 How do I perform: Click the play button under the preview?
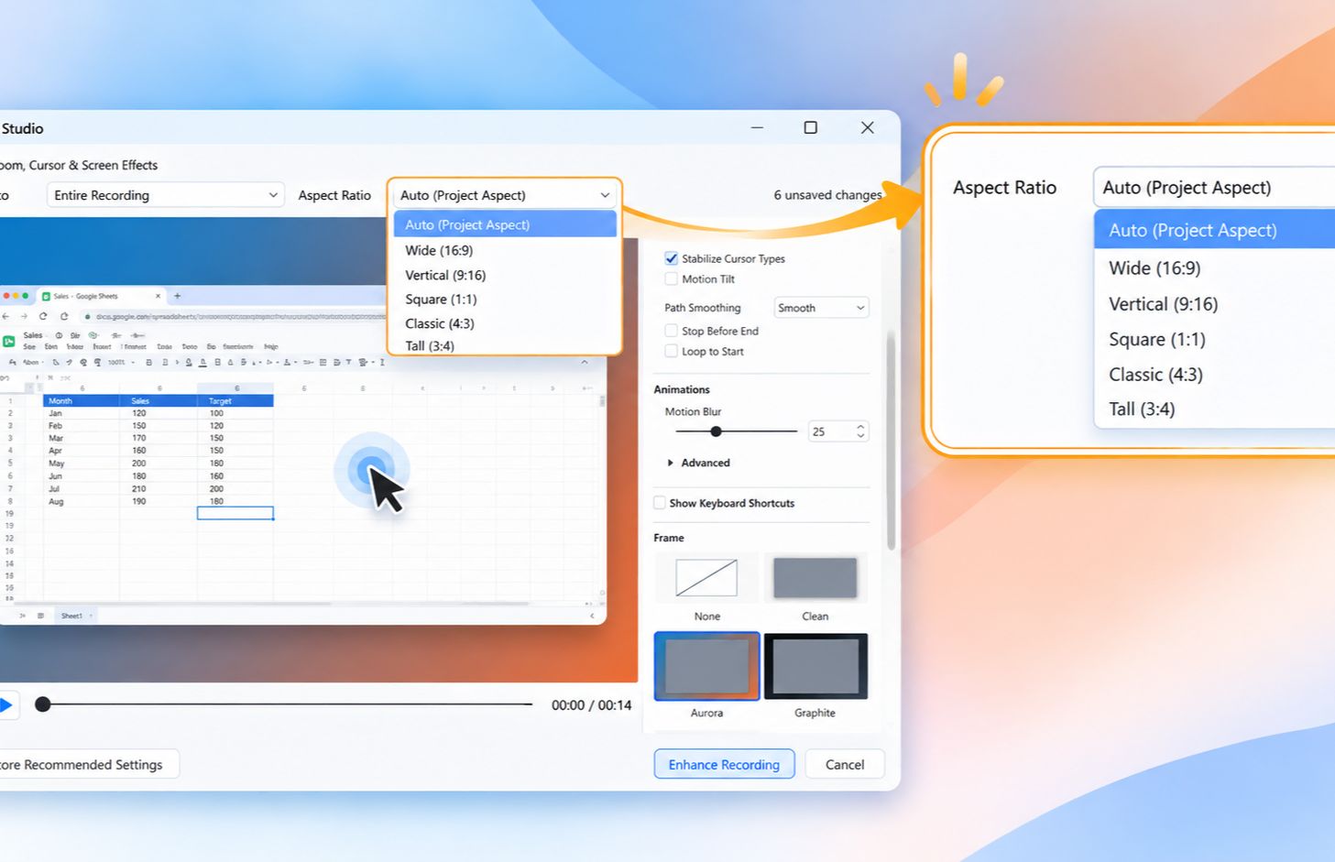click(5, 704)
